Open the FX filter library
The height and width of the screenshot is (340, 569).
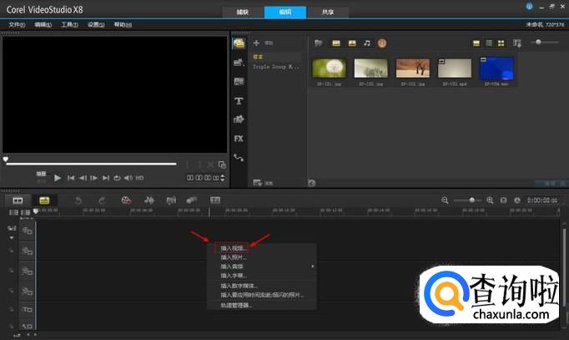click(x=239, y=138)
